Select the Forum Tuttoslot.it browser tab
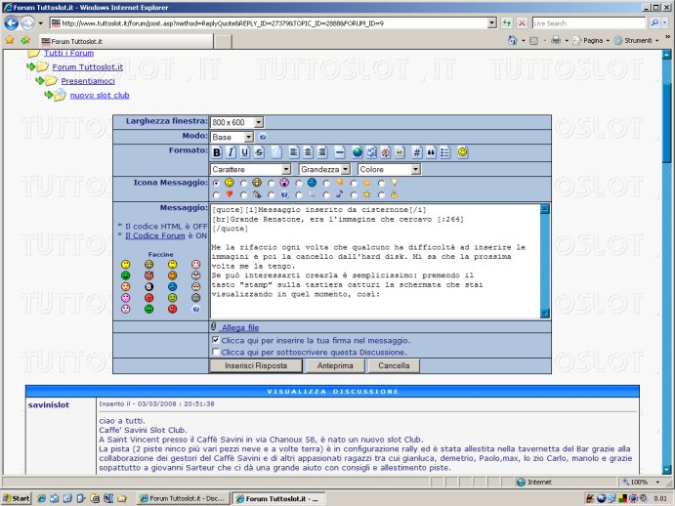The height and width of the screenshot is (506, 675). (126, 41)
